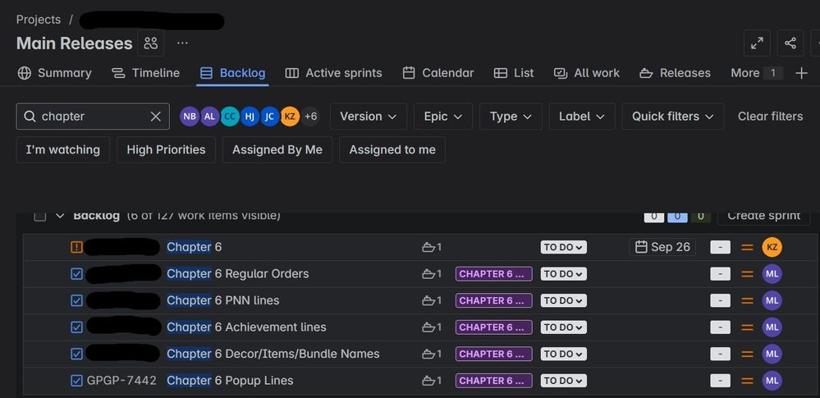Image resolution: width=820 pixels, height=398 pixels.
Task: Click the release ship icon on Chapter 6 row
Action: click(432, 247)
